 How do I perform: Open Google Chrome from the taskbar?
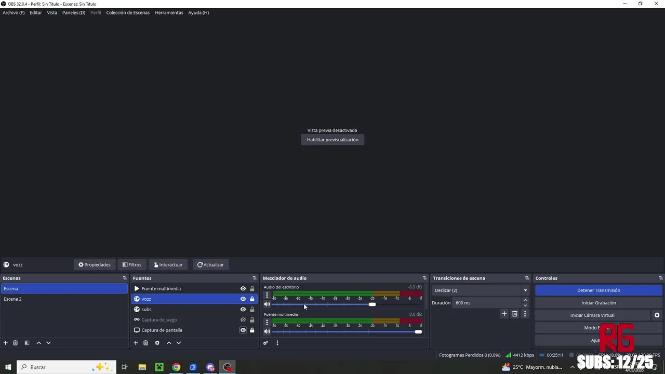coord(176,367)
